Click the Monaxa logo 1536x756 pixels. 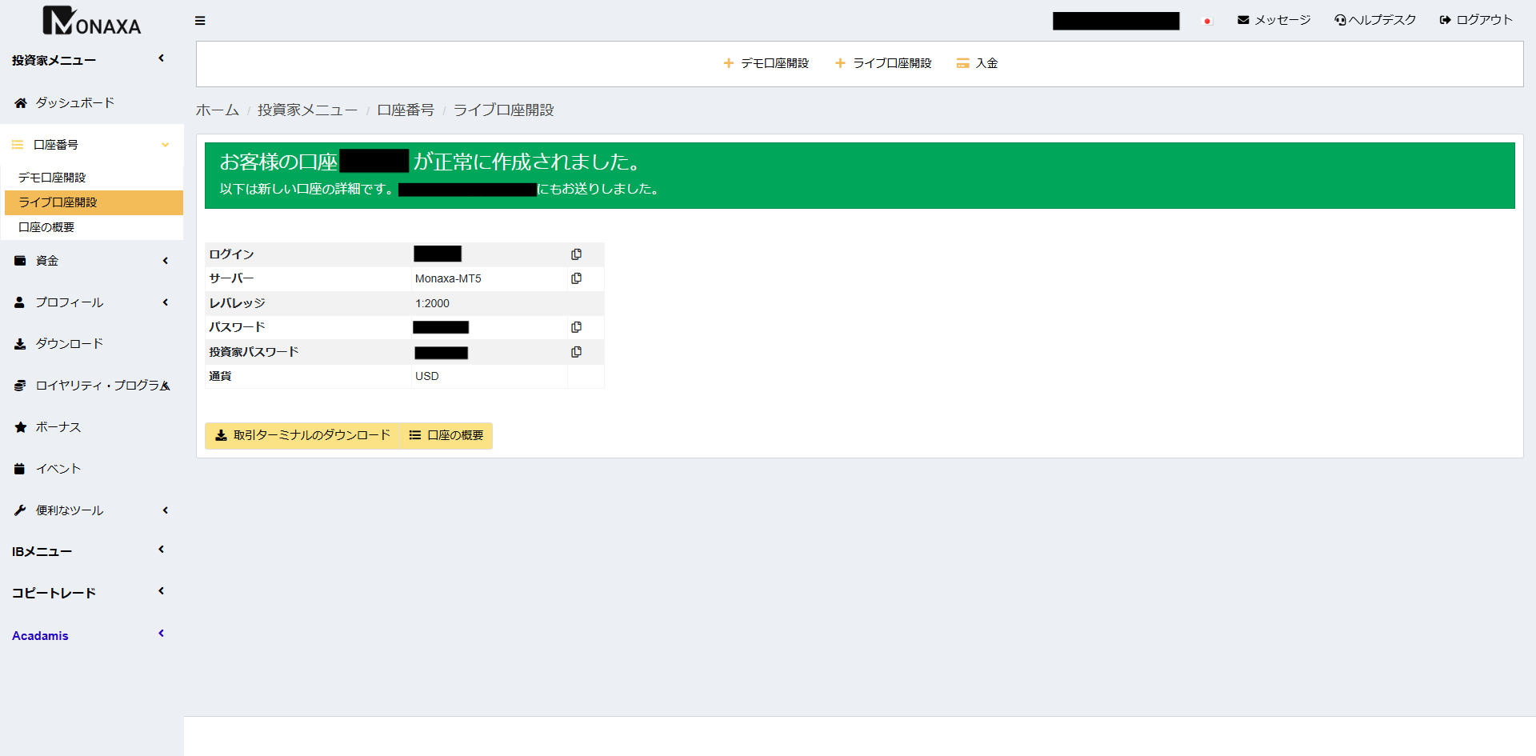(x=91, y=21)
